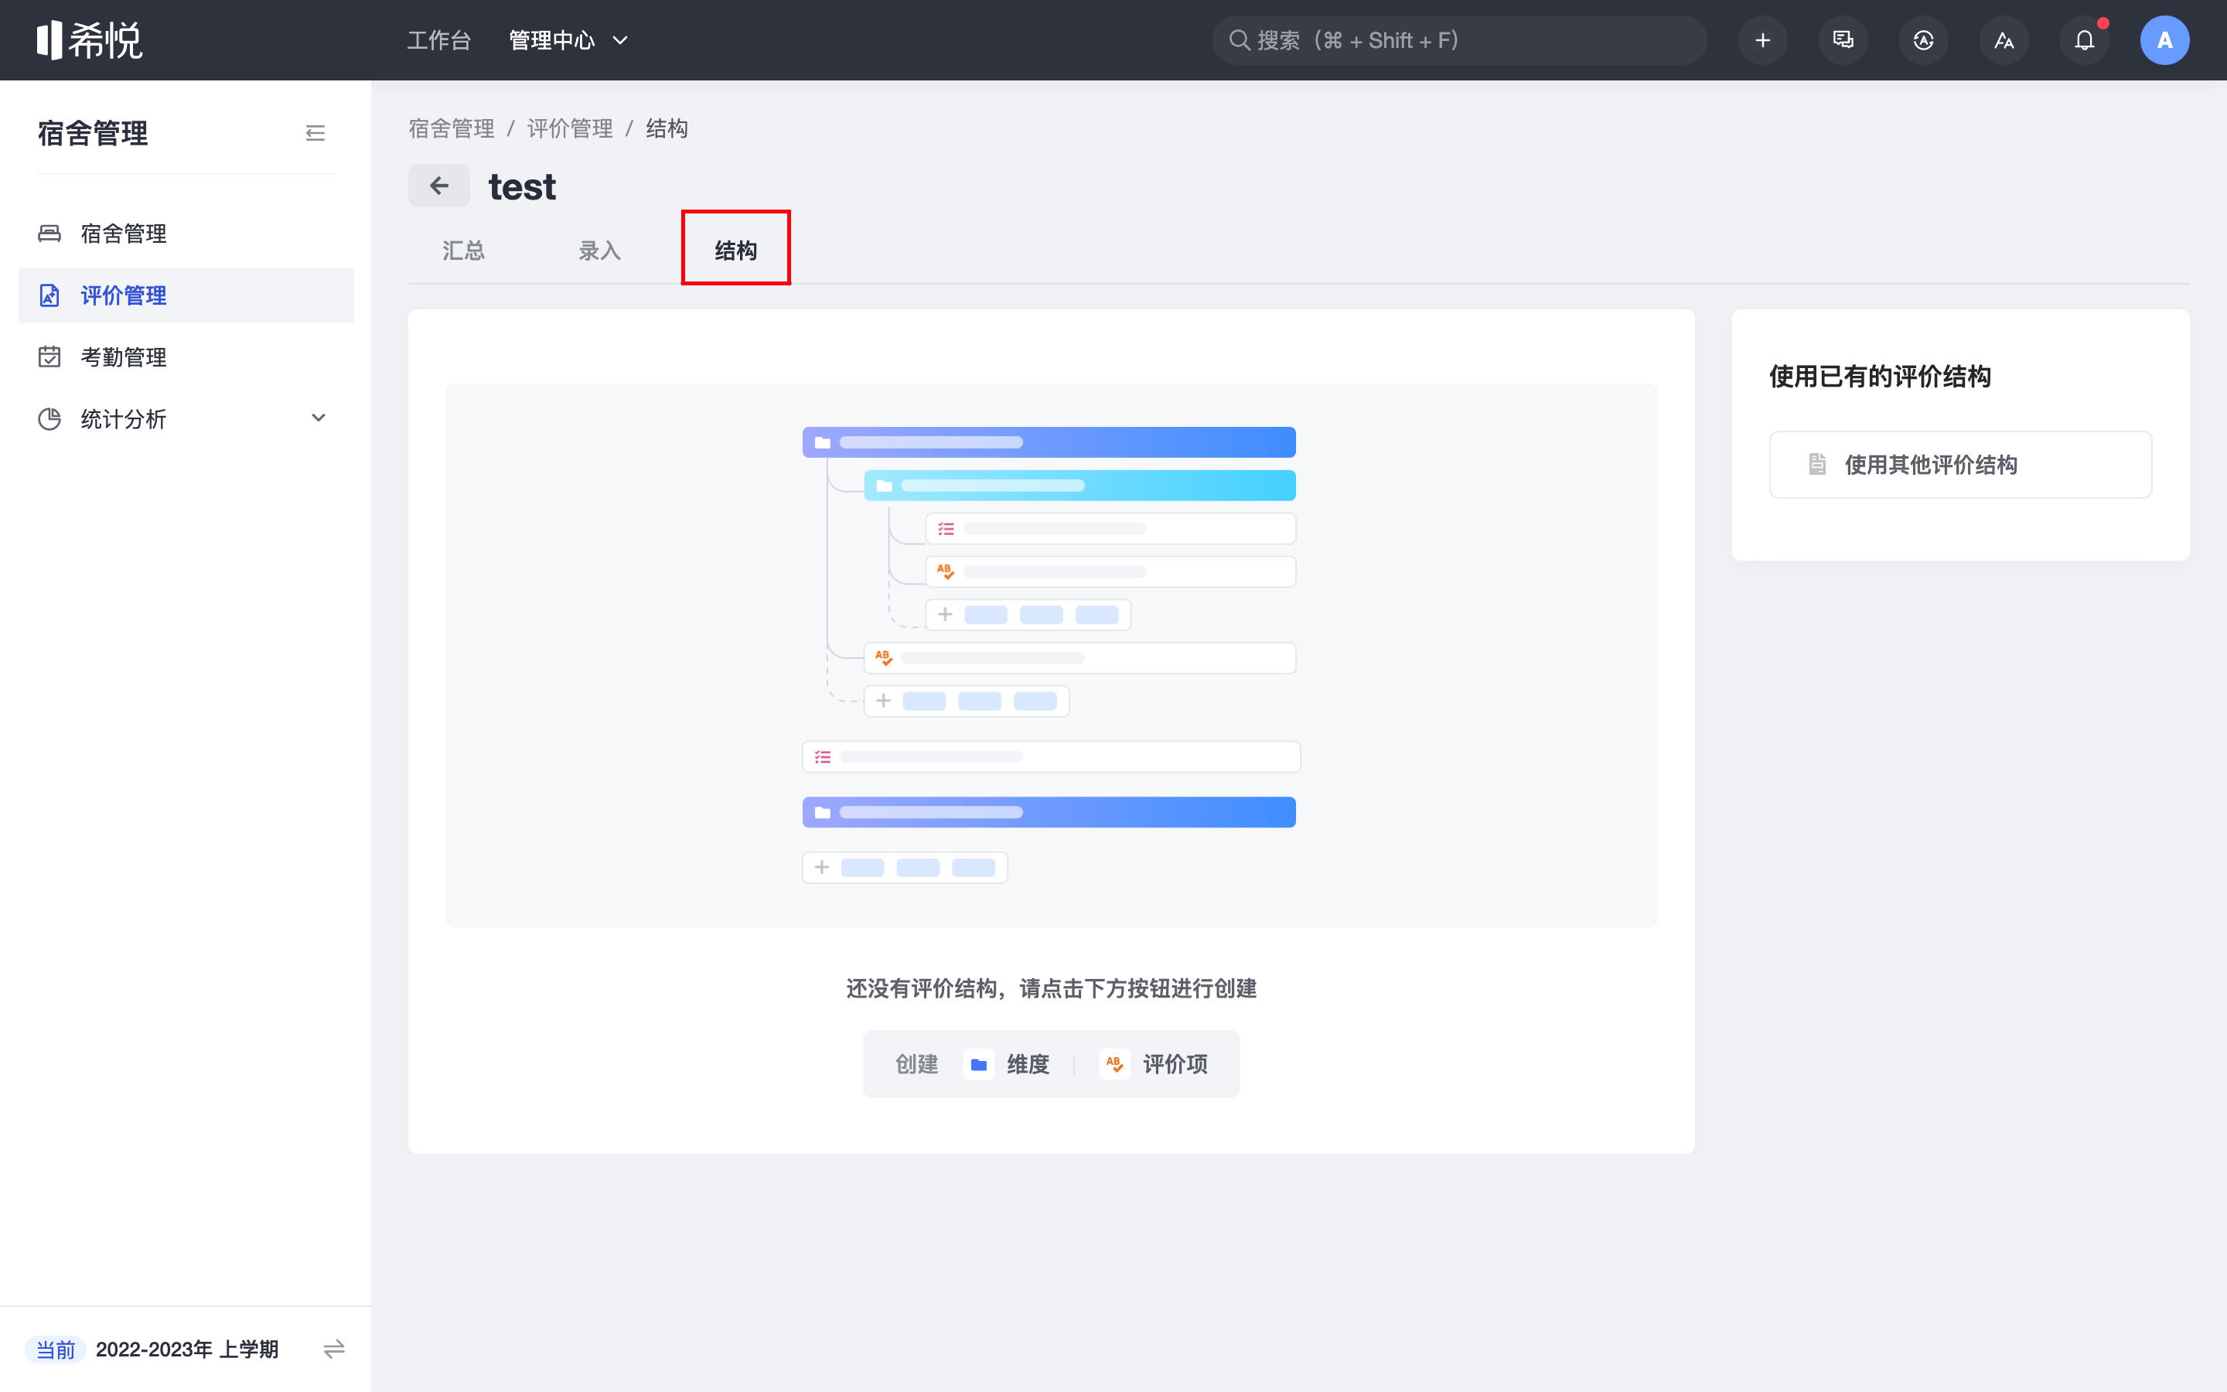This screenshot has height=1392, width=2227.
Task: Create a 评价项 item
Action: (x=1154, y=1064)
